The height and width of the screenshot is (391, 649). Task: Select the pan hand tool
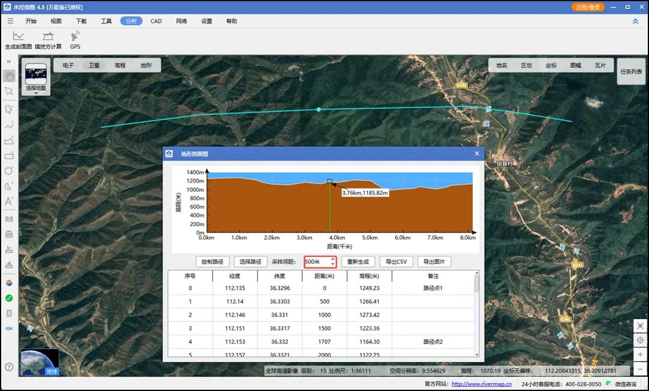tap(9, 76)
